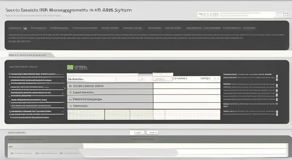292x160 pixels.
Task: Click the small icon in the search box
Action: coord(200,15)
